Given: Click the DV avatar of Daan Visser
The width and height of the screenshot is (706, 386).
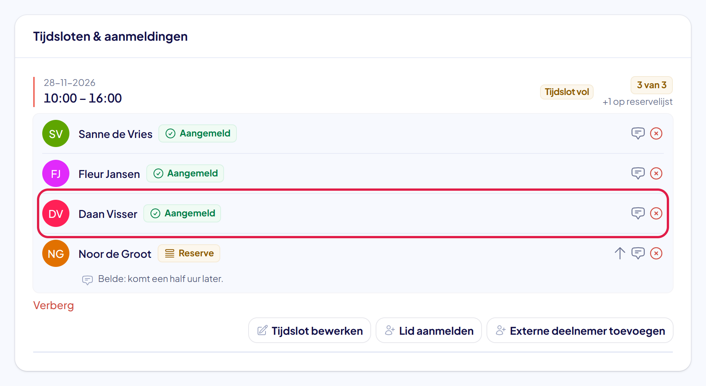Looking at the screenshot, I should [56, 213].
